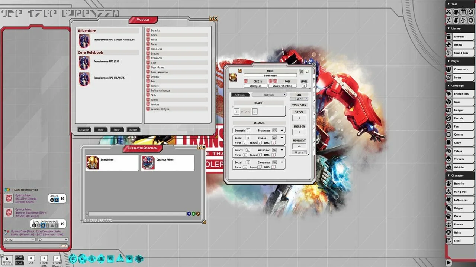Click the Activation button in Modules
Image resolution: width=476 pixels, height=267 pixels.
pos(84,130)
